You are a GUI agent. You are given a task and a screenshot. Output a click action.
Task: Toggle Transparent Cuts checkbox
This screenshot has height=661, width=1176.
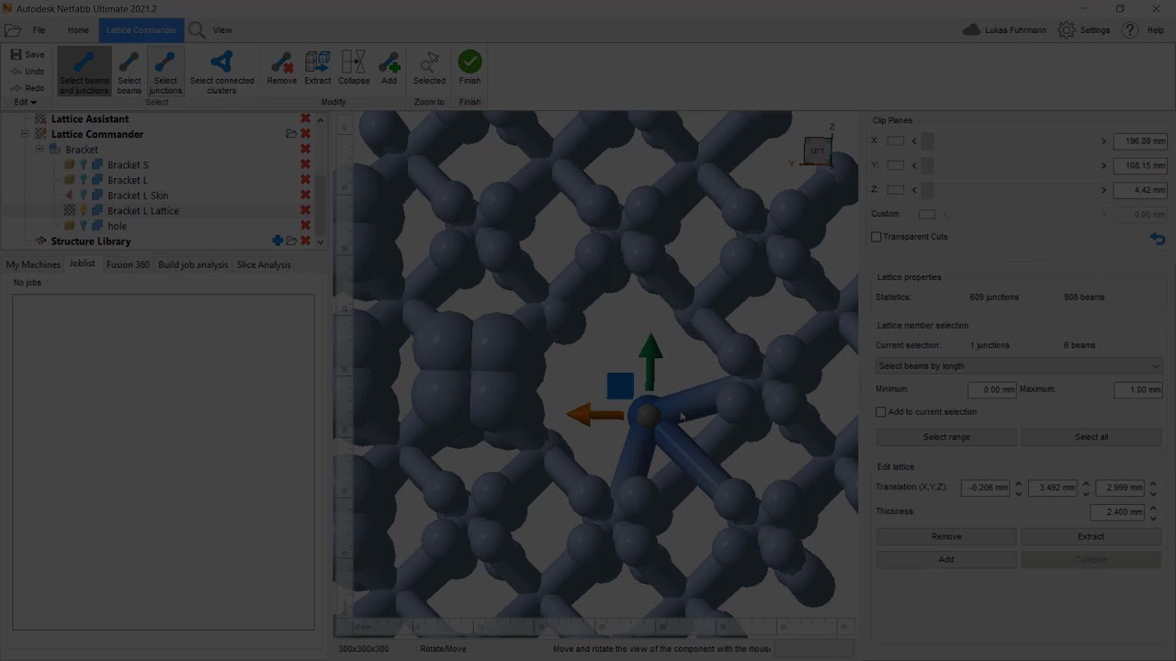pos(876,237)
